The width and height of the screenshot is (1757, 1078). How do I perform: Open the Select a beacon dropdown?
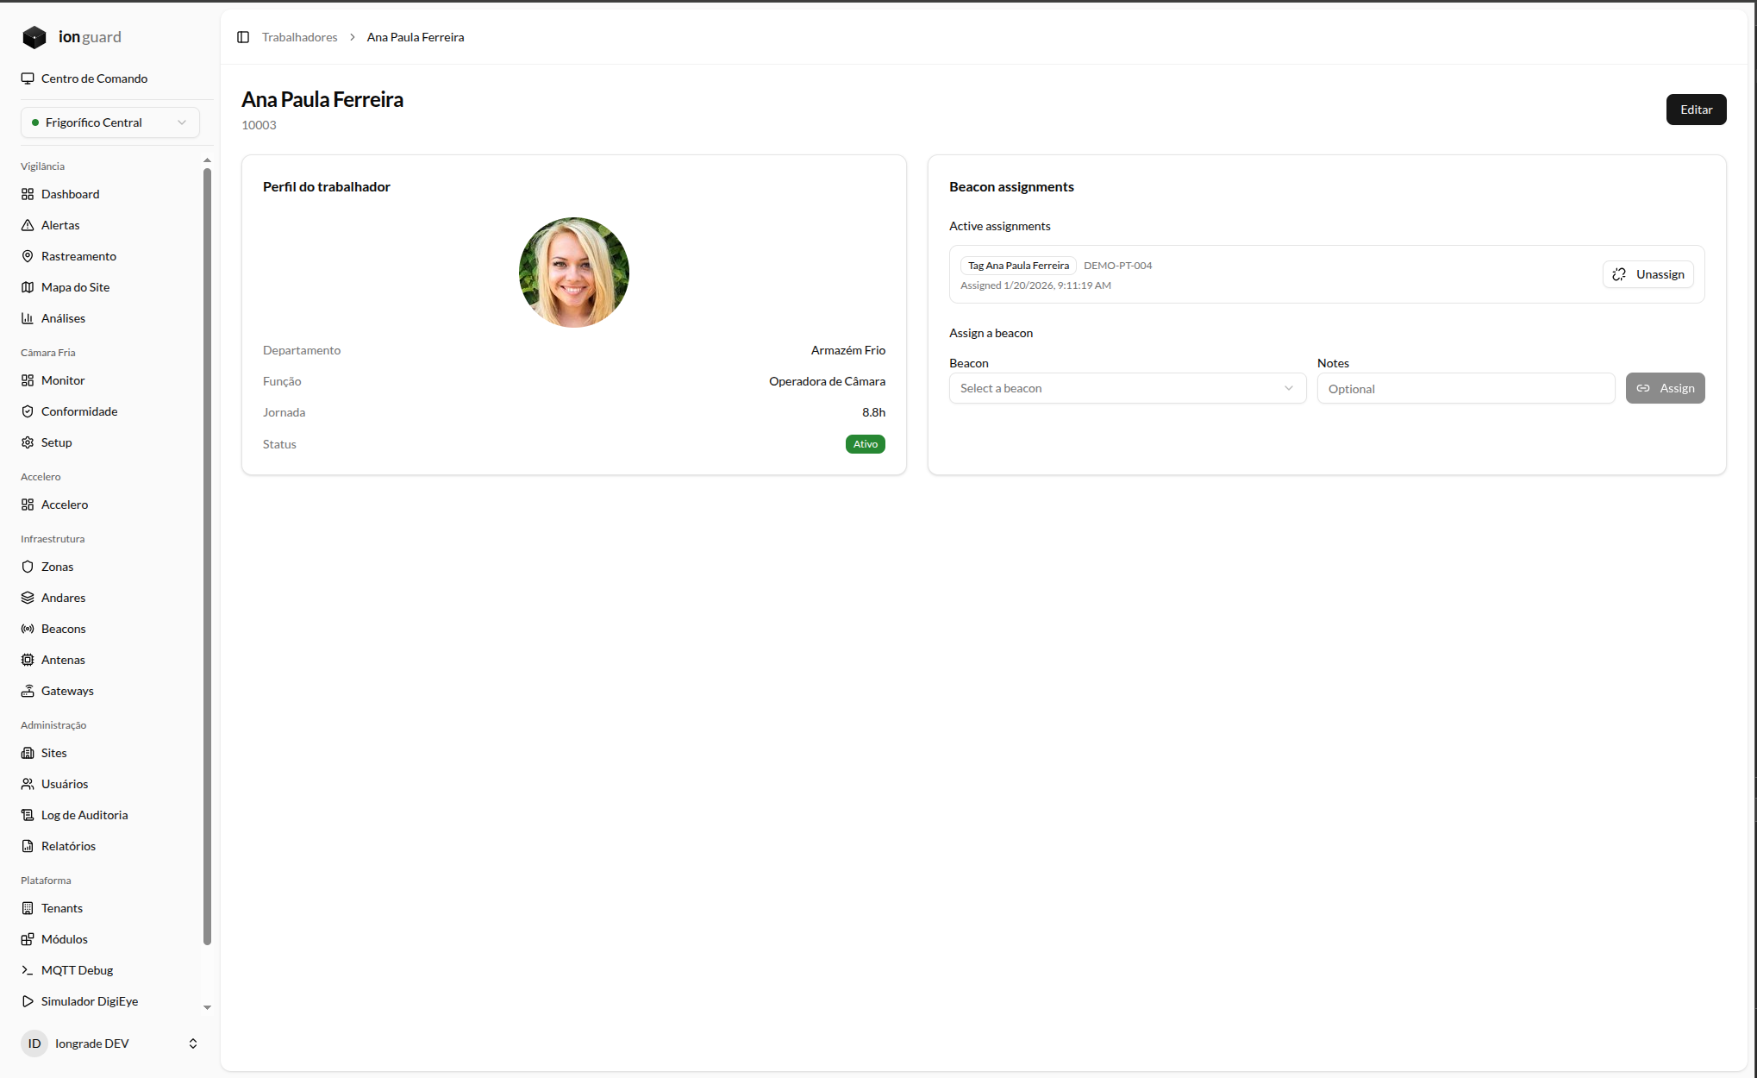1128,388
